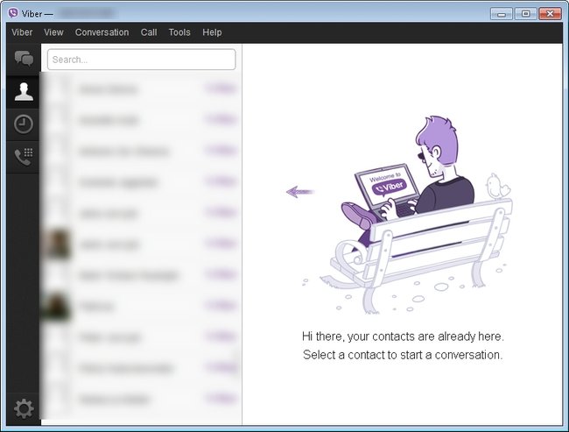The height and width of the screenshot is (432, 569).
Task: Open the Conversation menu
Action: tap(102, 32)
